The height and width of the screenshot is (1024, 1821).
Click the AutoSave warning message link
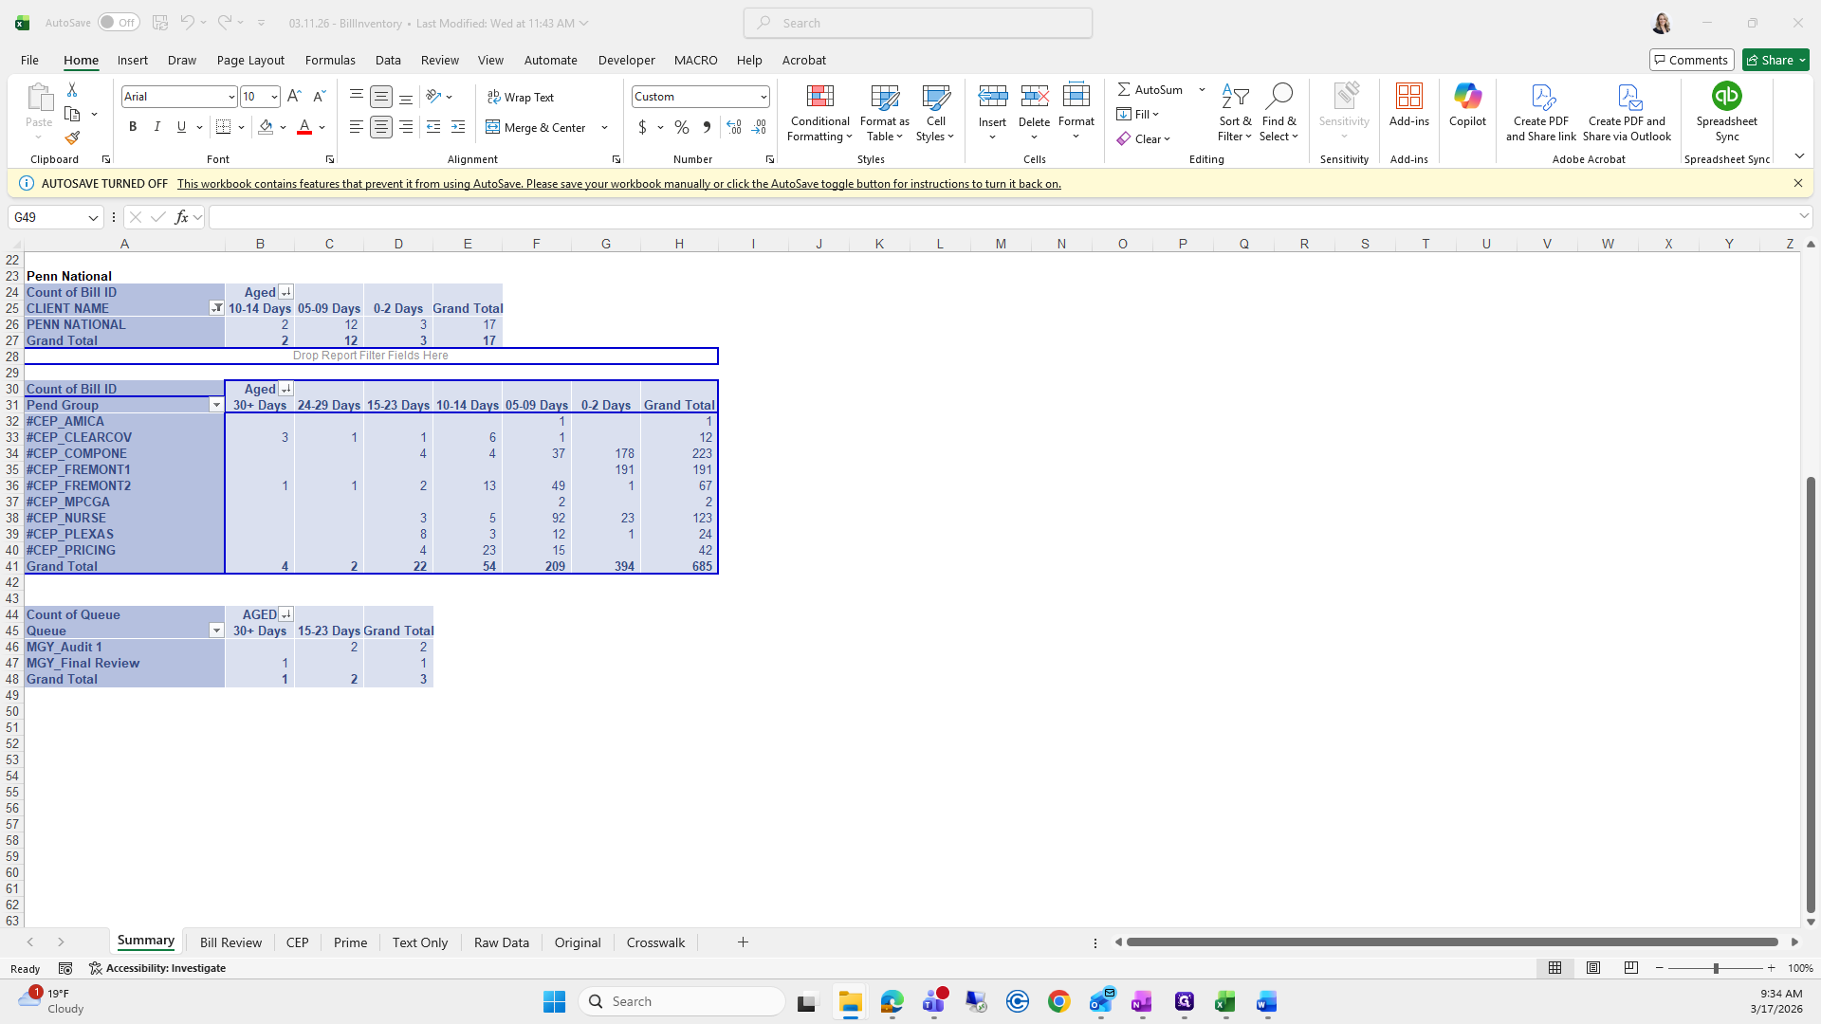point(618,184)
